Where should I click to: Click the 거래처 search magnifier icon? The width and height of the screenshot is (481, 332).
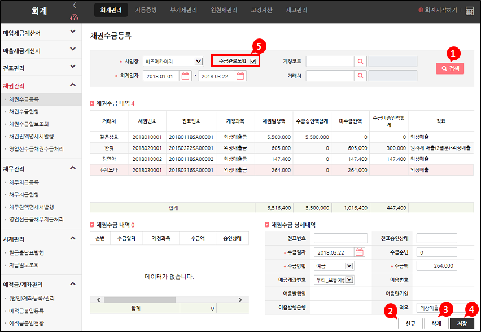click(x=360, y=76)
